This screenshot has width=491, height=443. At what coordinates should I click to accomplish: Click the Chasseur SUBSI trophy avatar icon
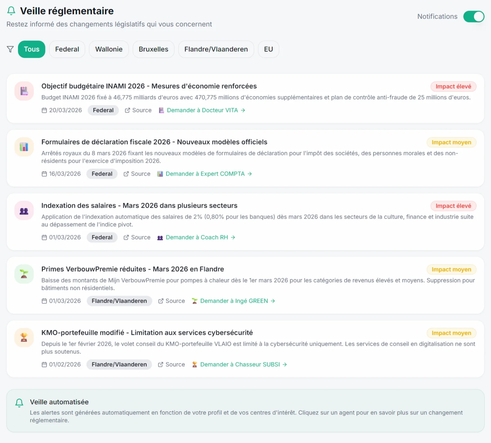pyautogui.click(x=24, y=337)
